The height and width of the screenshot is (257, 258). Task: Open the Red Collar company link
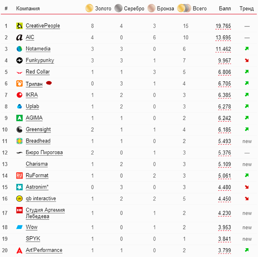click(38, 72)
